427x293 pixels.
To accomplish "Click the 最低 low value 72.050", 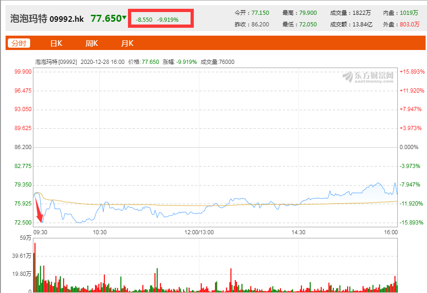I will (308, 25).
